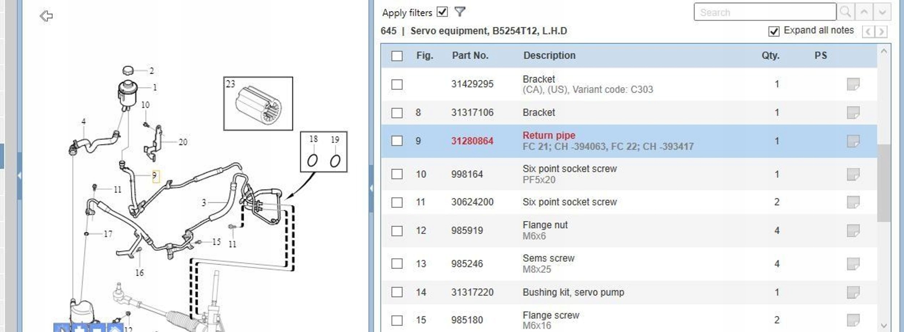Tick the checkbox for part 31429295

coord(397,84)
